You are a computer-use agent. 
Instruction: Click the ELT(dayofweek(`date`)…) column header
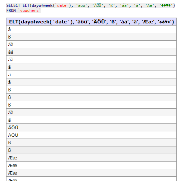click(91, 22)
